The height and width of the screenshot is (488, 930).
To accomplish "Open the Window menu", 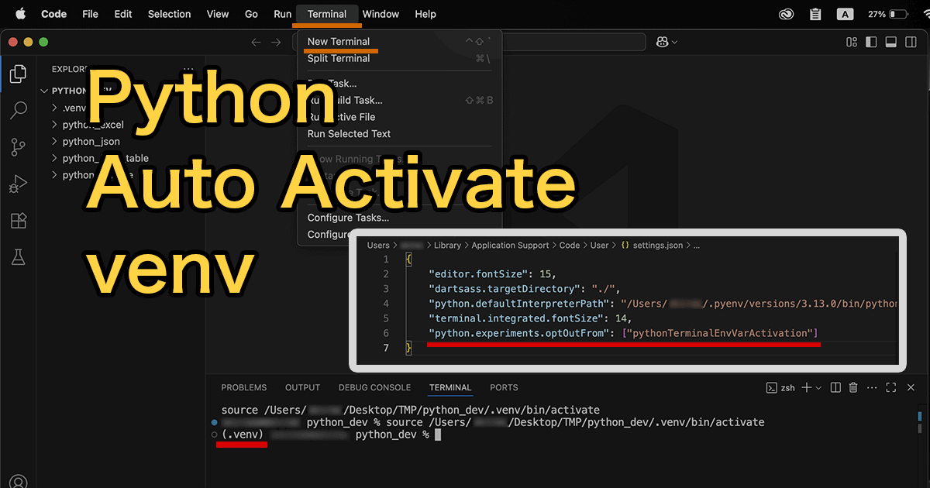I will tap(381, 14).
